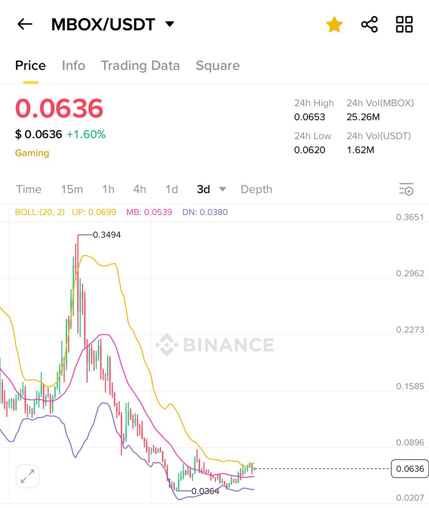Open MBOX/USDT pair selector dropdown arrow
429x508 pixels.
pyautogui.click(x=170, y=24)
